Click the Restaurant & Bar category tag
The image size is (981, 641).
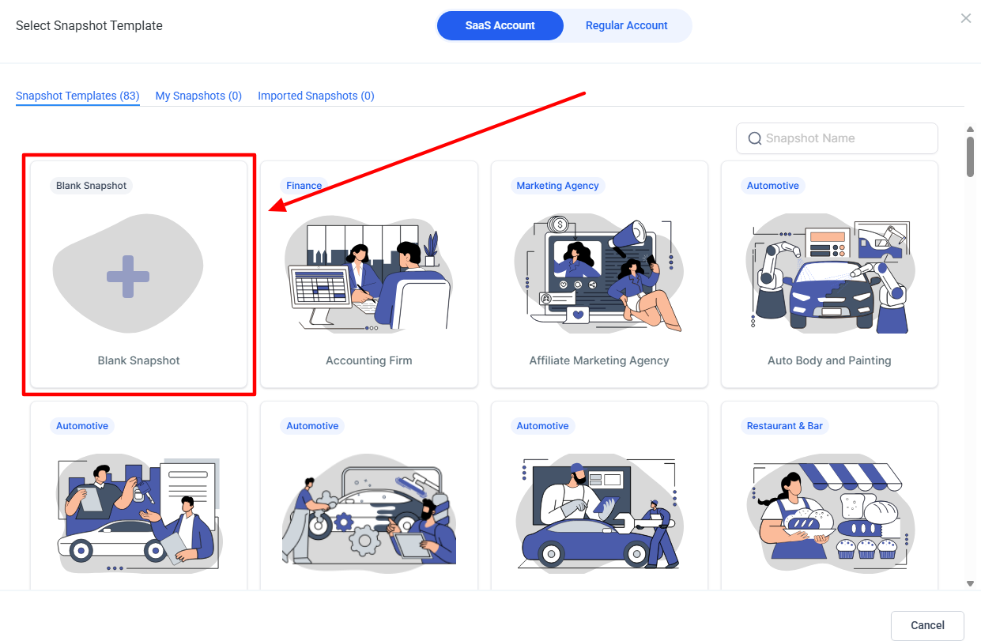click(784, 426)
